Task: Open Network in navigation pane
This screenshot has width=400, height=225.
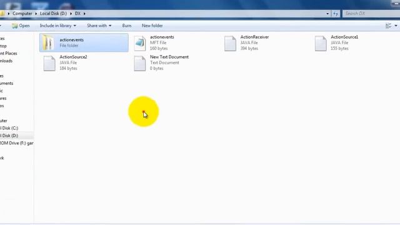Action: (x=2, y=158)
